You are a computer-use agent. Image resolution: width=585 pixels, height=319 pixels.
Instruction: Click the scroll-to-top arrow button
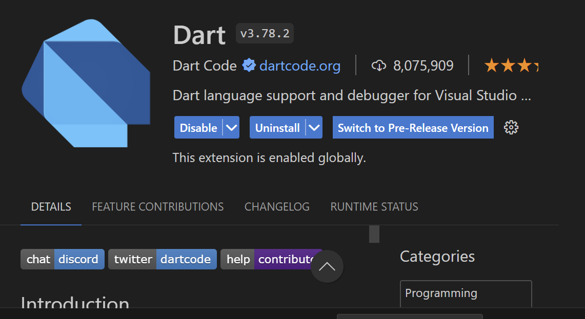327,266
